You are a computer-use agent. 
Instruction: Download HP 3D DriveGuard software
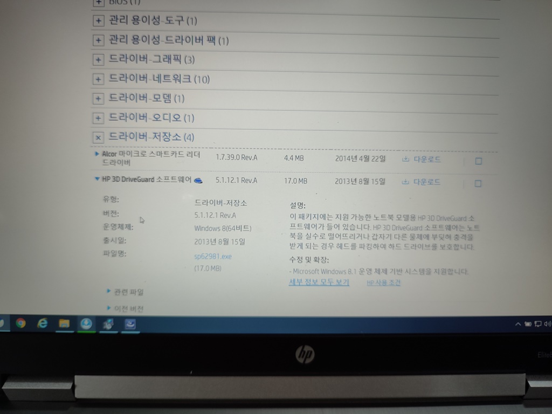coord(427,182)
